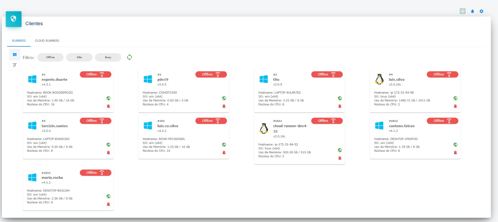Refresh the runners list

coord(129,57)
